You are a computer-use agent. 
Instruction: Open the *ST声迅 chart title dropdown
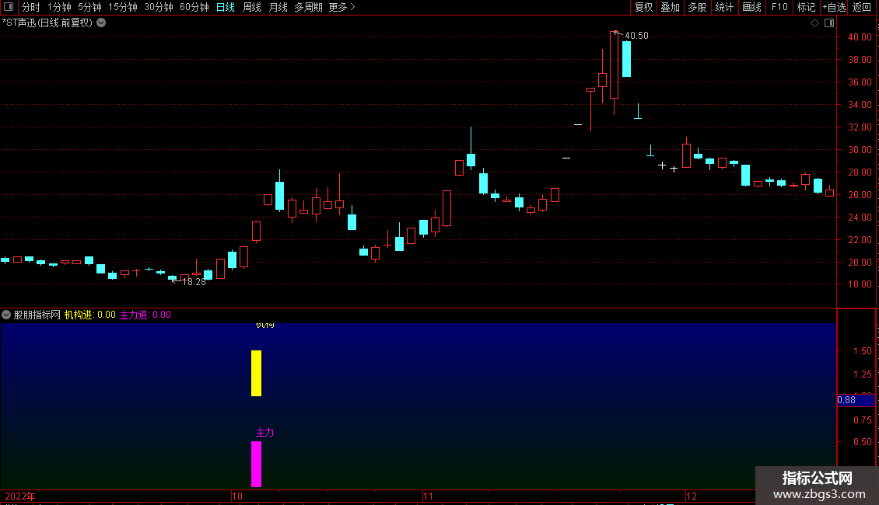click(101, 23)
